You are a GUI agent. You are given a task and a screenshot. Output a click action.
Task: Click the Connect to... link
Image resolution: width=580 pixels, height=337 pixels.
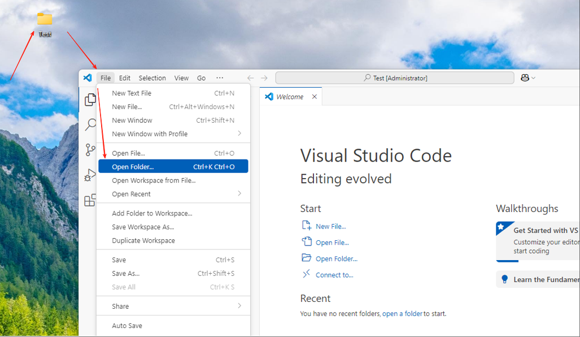tap(334, 275)
